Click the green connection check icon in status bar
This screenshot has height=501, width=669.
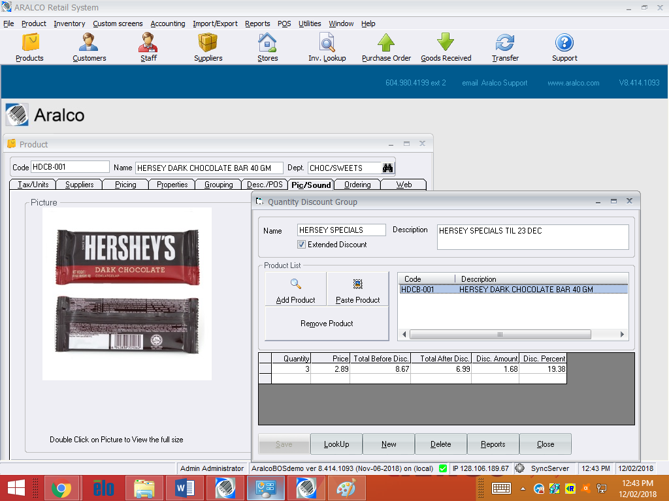click(x=443, y=468)
